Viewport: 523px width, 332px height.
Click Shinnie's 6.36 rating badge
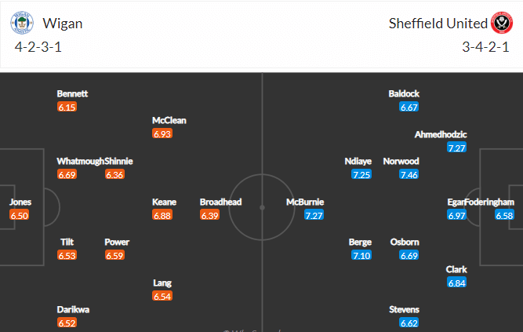coord(114,174)
